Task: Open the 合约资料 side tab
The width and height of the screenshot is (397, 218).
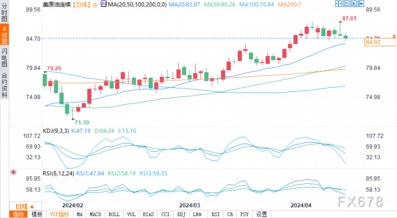Action: click(x=4, y=85)
